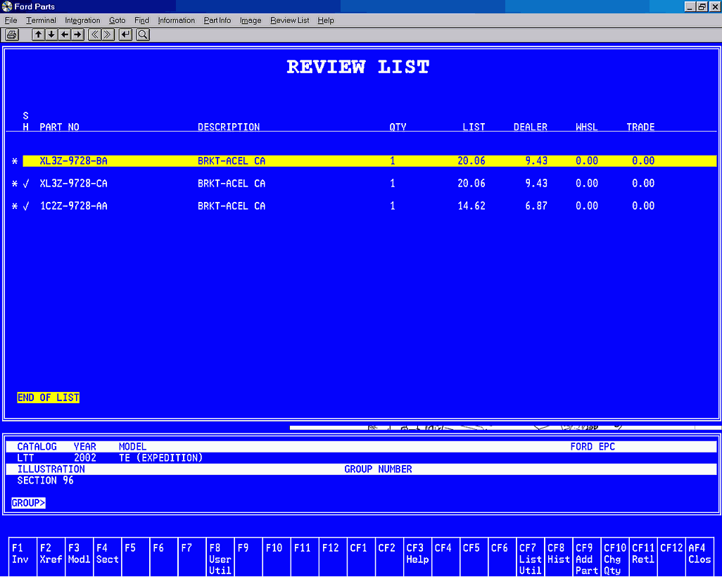Screen dimensions: 722x577
Task: Click the LIST column header
Action: (x=474, y=127)
